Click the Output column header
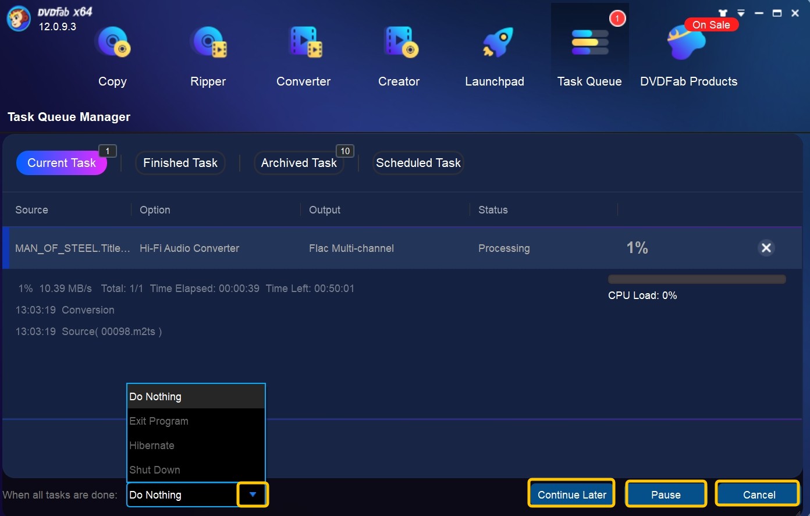This screenshot has height=516, width=810. pos(325,210)
